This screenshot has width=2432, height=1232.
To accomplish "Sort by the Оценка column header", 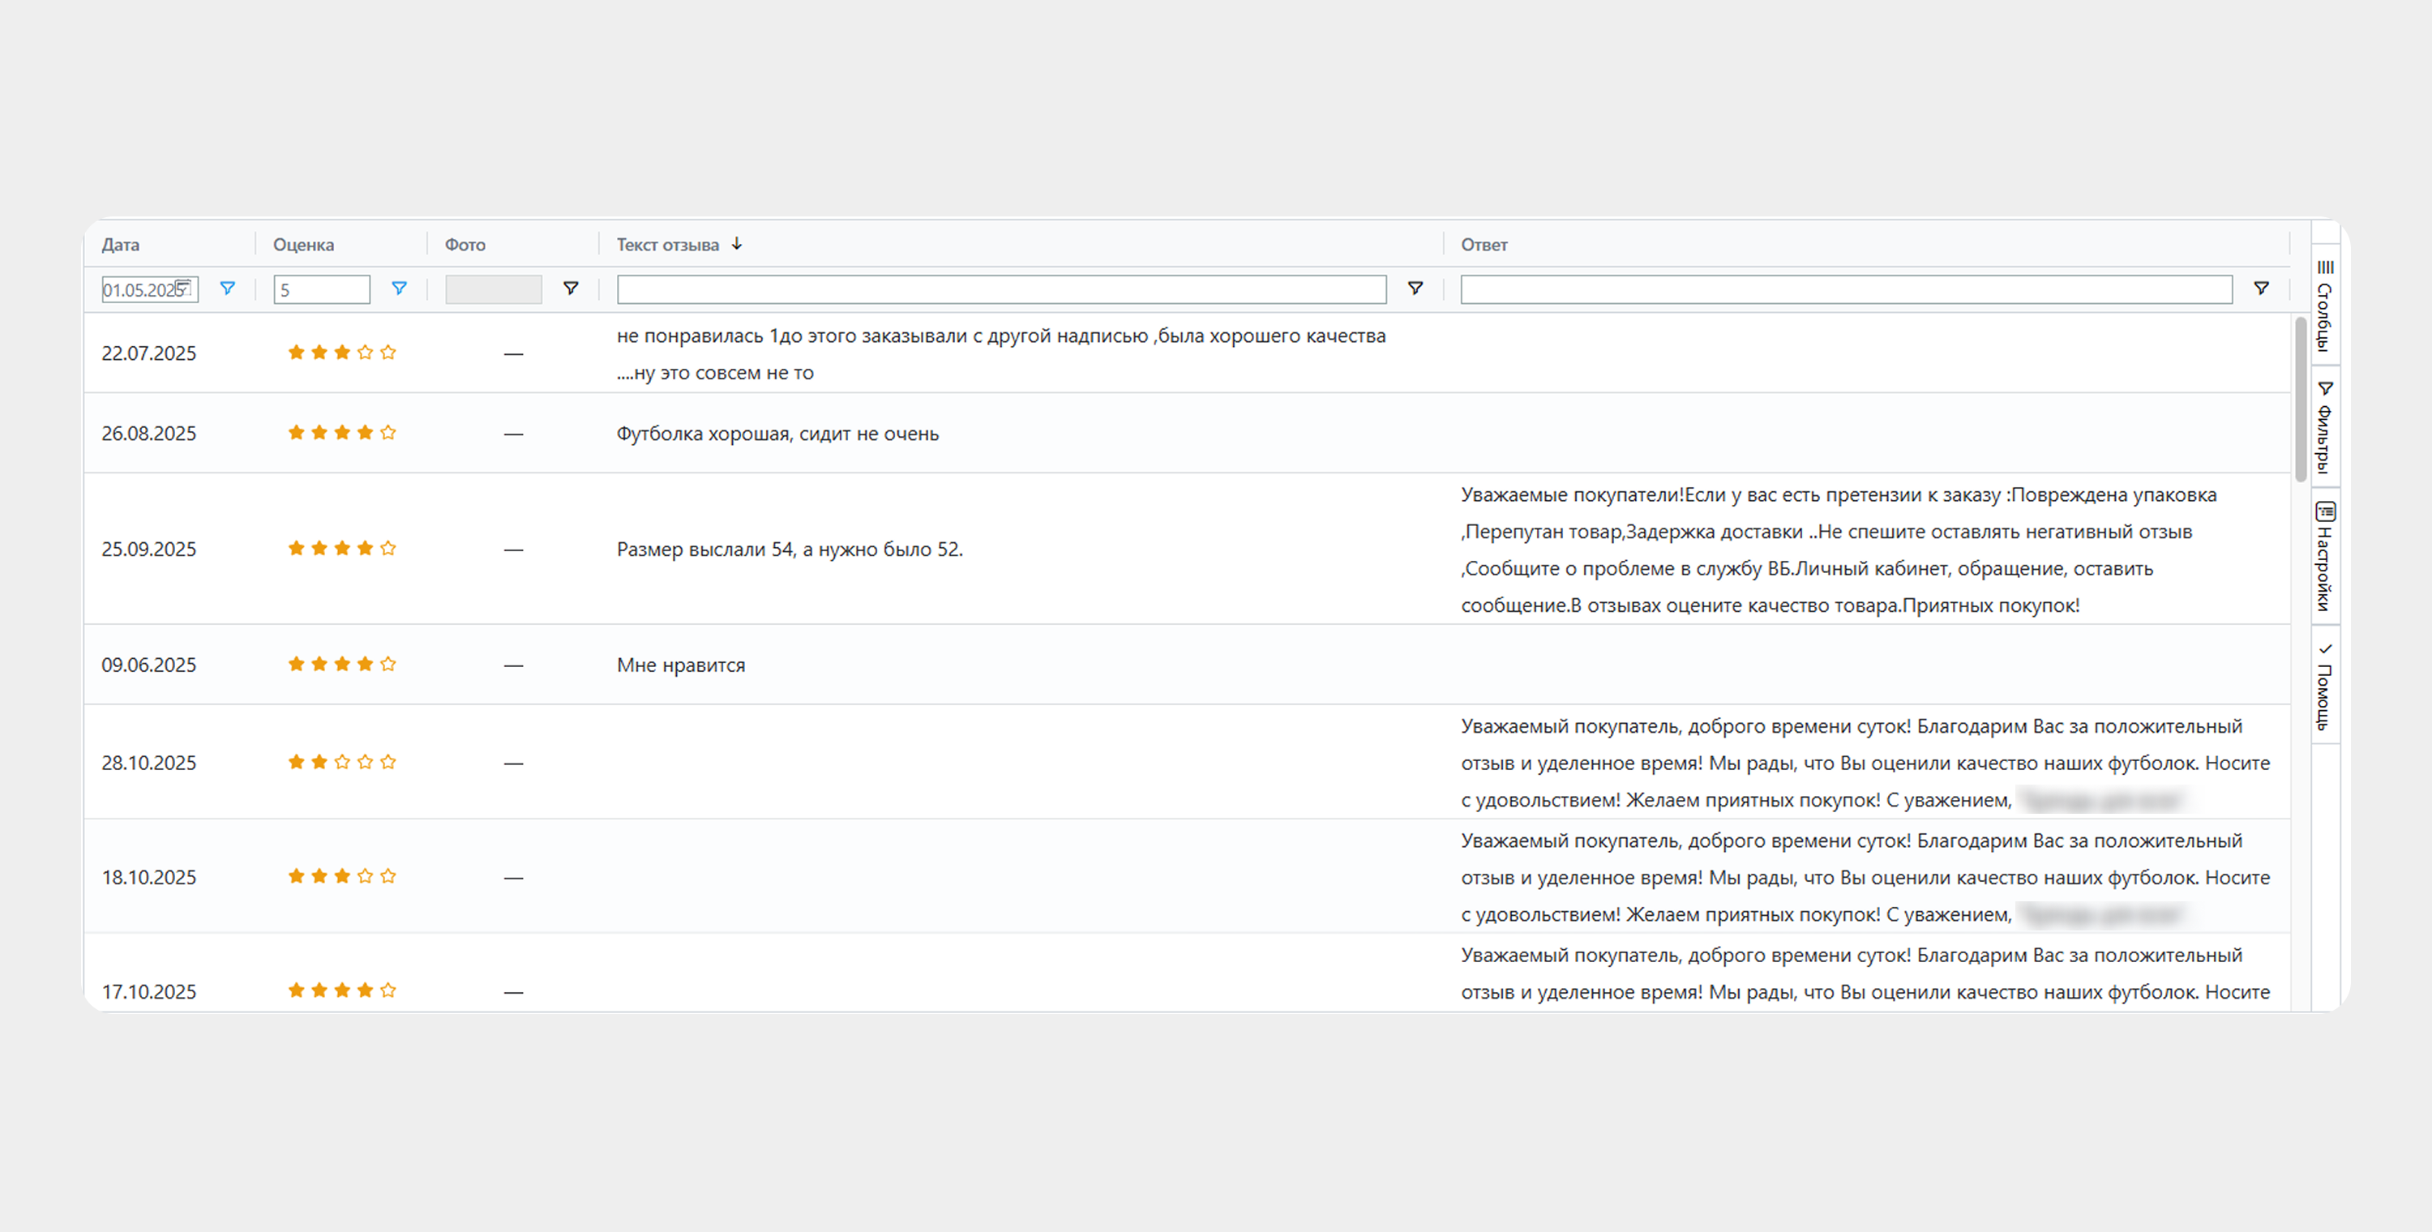I will tap(303, 245).
